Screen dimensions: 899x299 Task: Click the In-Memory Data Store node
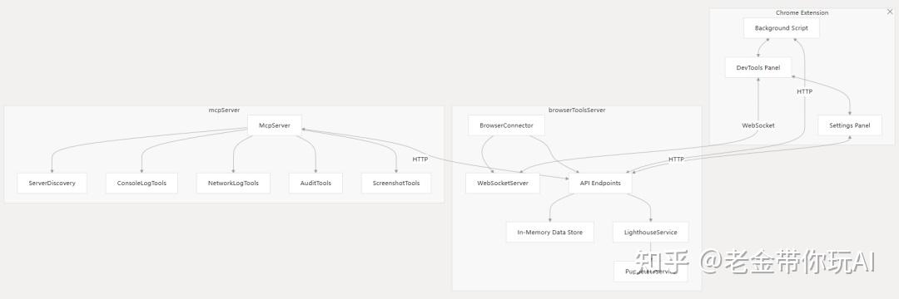tap(550, 232)
